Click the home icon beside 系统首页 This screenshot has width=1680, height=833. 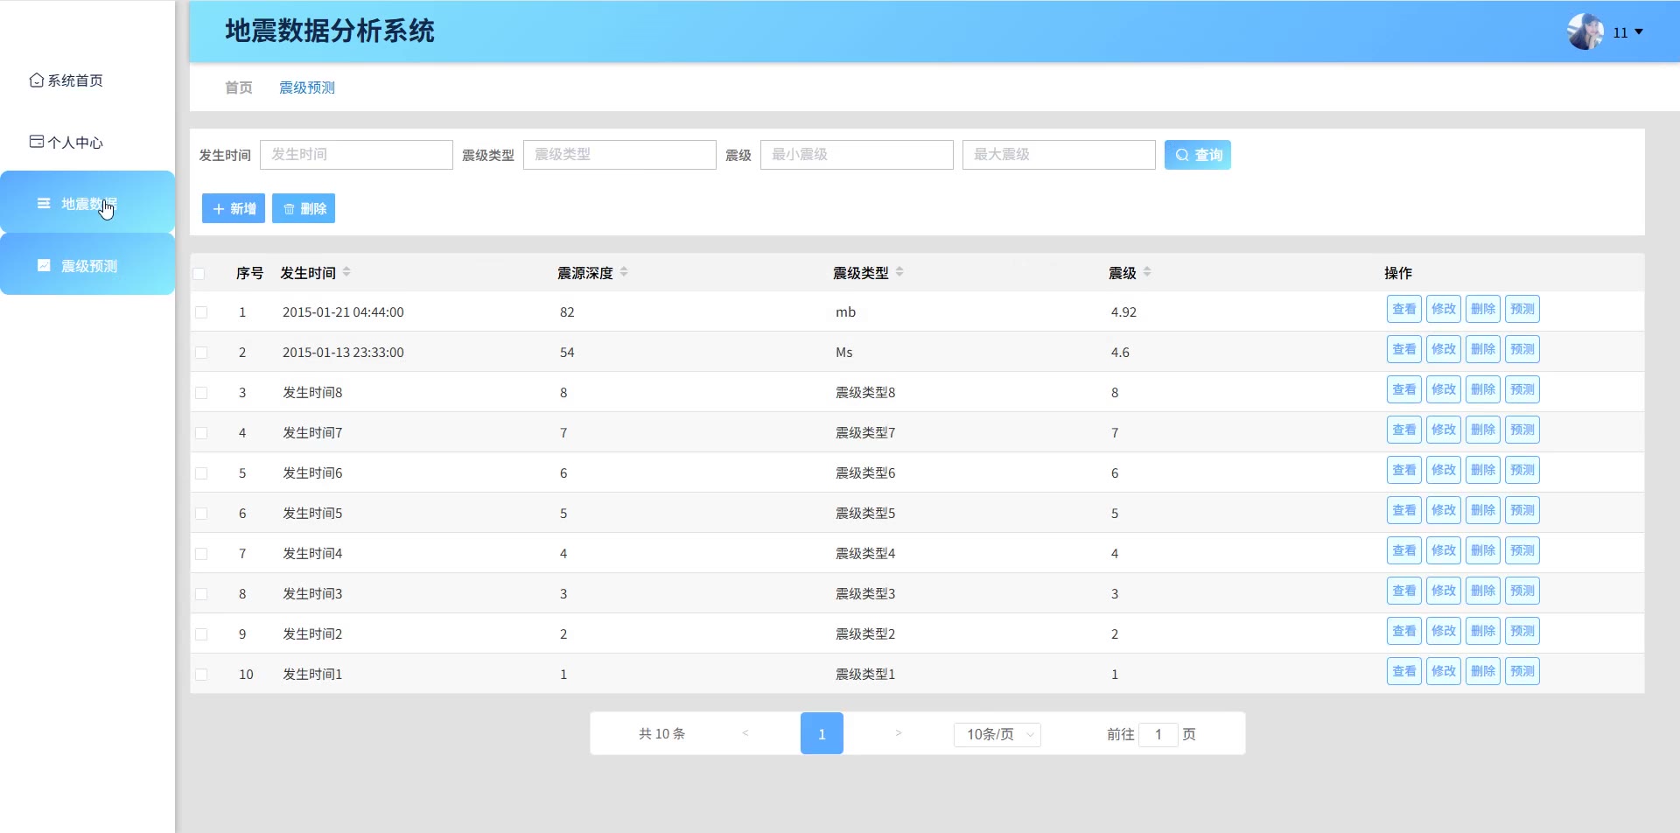coord(36,80)
